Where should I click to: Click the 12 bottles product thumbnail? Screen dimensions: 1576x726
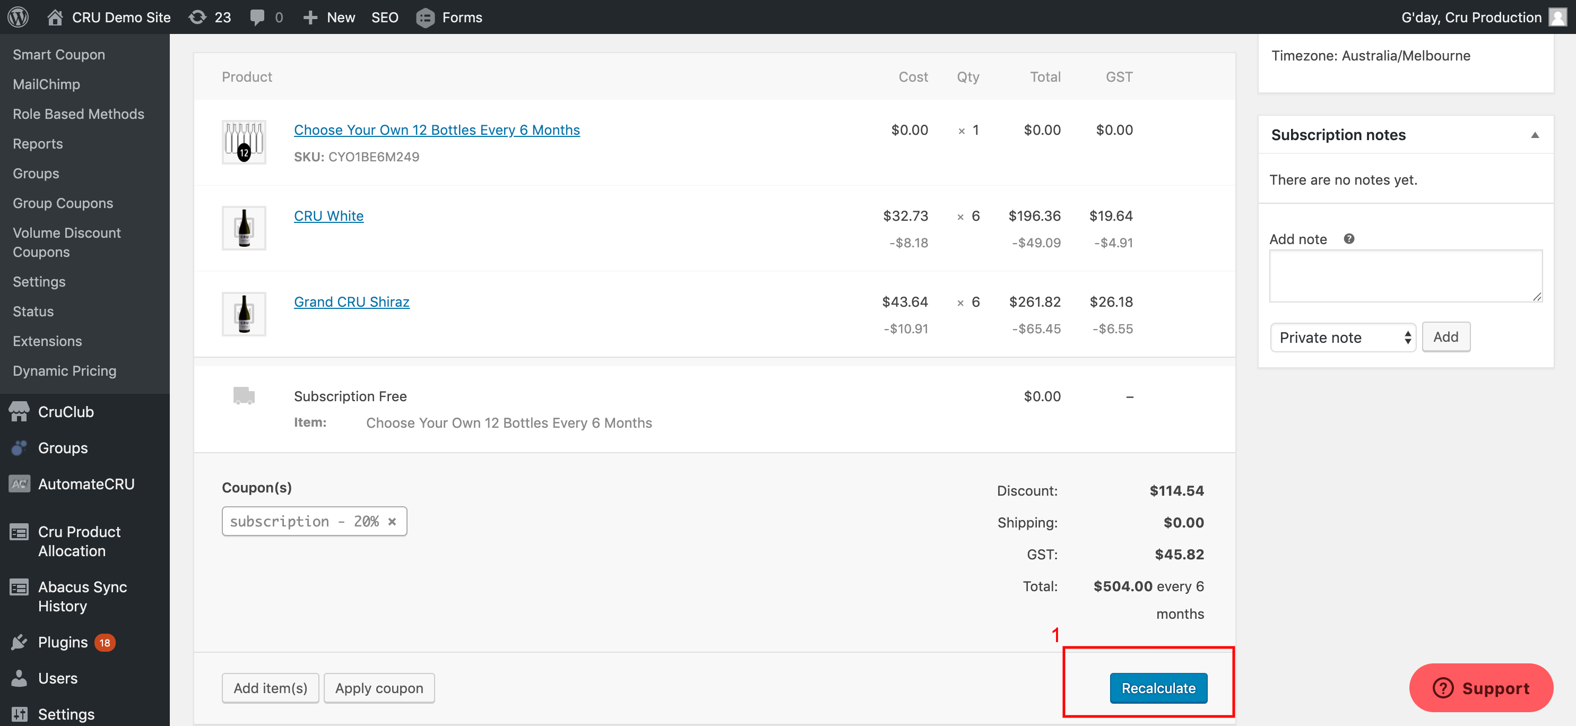[x=244, y=142]
